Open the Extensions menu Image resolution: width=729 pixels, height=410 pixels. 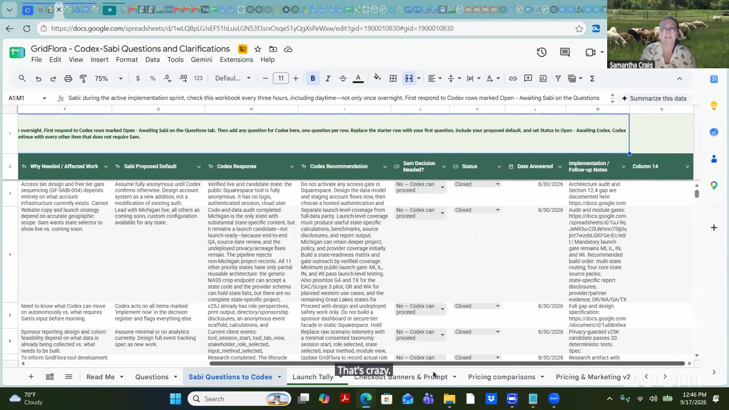point(236,60)
